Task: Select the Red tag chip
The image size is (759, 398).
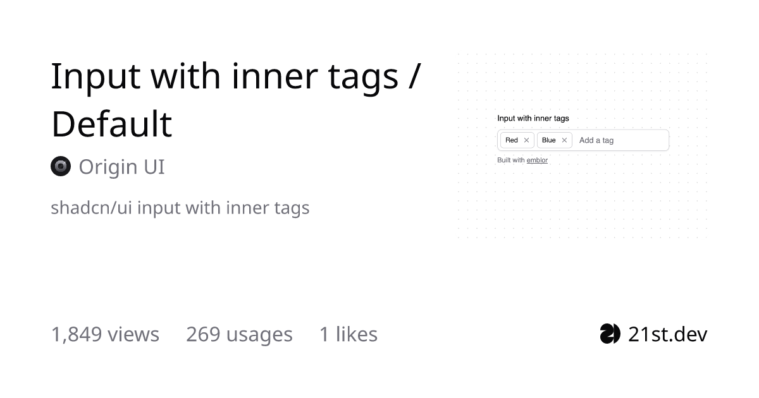Action: click(x=517, y=140)
